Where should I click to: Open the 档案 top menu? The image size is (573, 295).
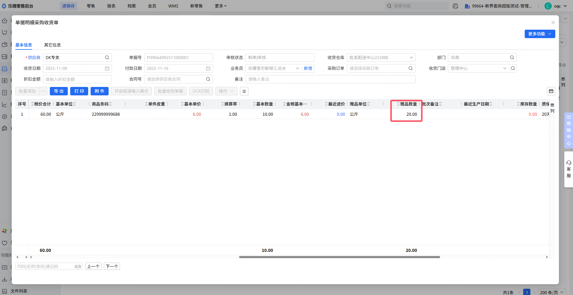(x=132, y=6)
